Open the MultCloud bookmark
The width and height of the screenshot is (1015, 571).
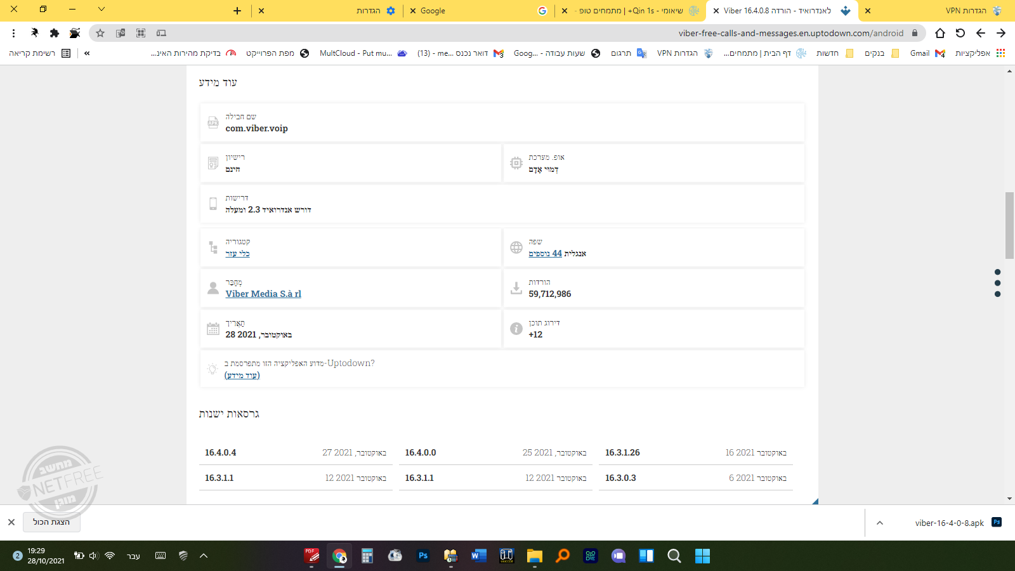(x=363, y=53)
